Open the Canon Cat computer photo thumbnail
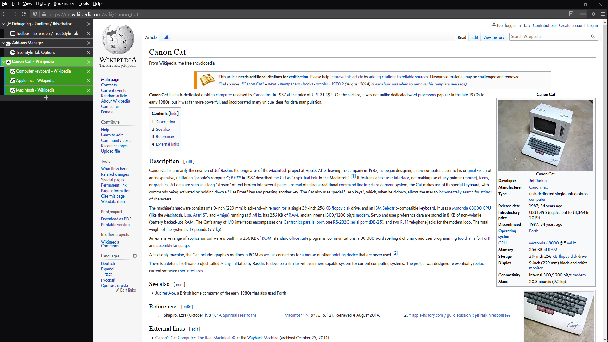 [x=546, y=136]
